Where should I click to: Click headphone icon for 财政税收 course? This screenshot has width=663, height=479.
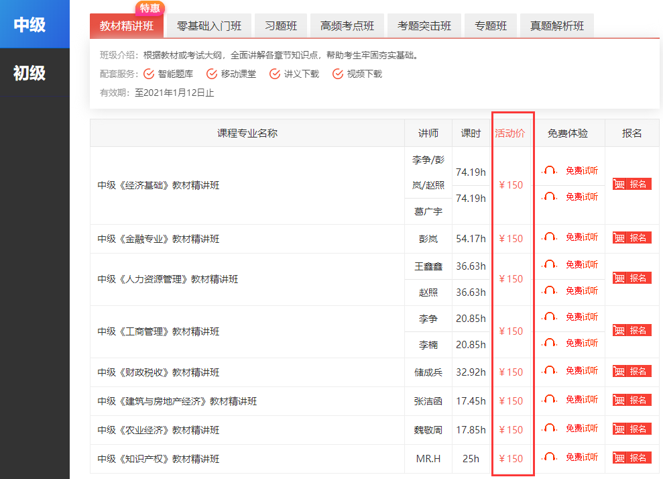click(x=550, y=371)
